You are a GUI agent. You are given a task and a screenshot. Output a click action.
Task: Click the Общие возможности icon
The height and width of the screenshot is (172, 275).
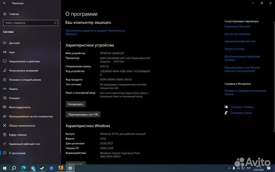point(5,125)
